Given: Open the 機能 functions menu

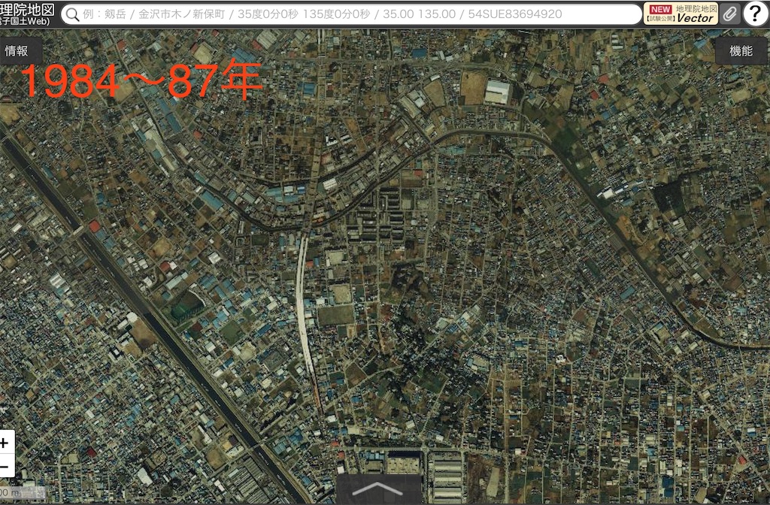Looking at the screenshot, I should pos(741,52).
